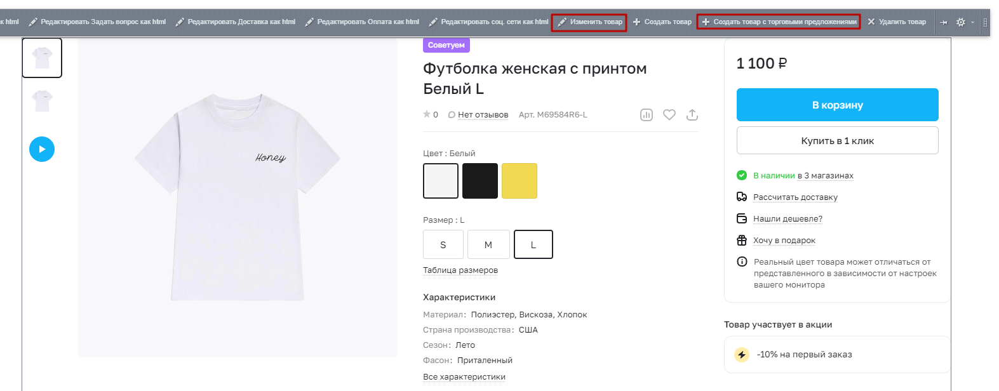Click the 'Размер : L' label
The height and width of the screenshot is (391, 999).
click(444, 220)
